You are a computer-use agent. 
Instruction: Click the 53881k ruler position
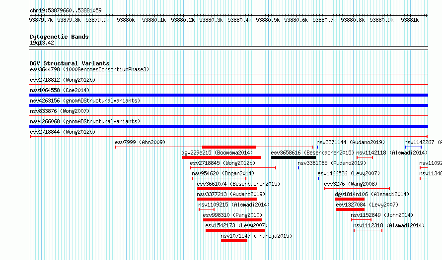pos(410,20)
